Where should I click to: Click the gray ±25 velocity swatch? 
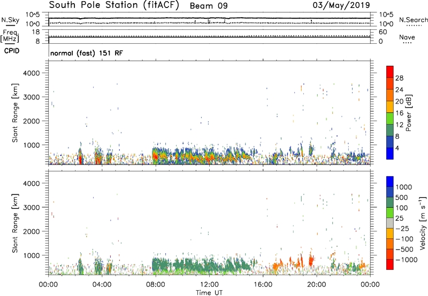(390, 223)
